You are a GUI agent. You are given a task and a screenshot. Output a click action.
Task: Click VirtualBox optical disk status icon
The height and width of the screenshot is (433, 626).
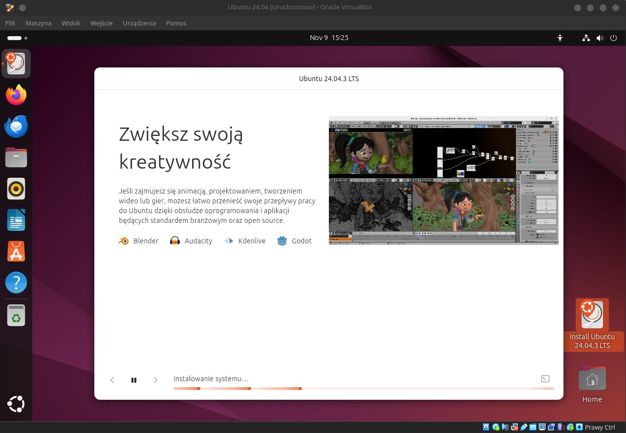(x=496, y=427)
